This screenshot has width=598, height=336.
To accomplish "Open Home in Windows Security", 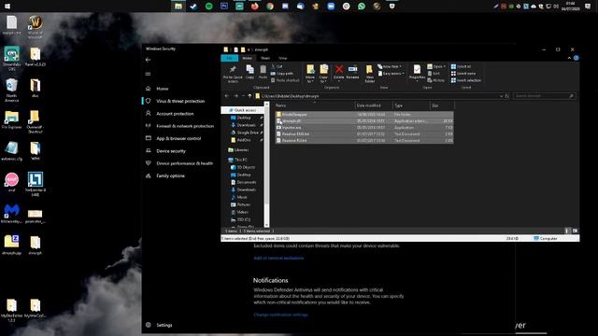I will click(163, 89).
